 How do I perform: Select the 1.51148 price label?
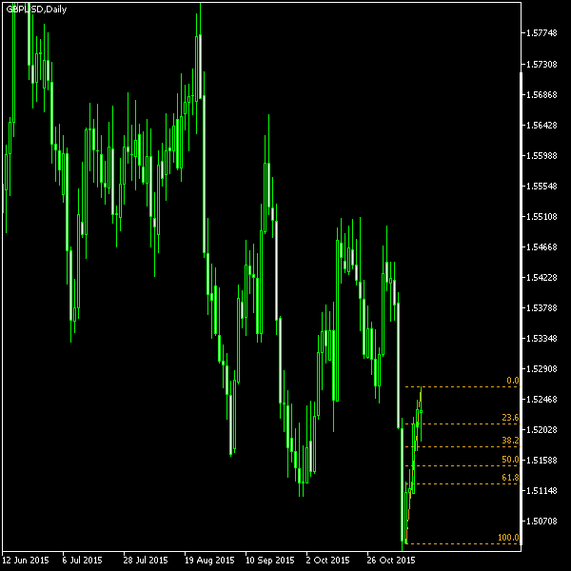click(541, 491)
